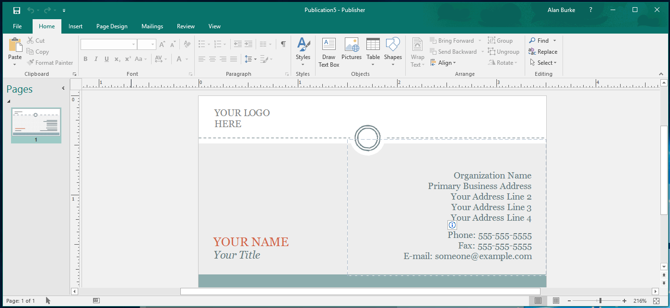Toggle italic formatting
This screenshot has height=308, width=670.
pyautogui.click(x=96, y=59)
